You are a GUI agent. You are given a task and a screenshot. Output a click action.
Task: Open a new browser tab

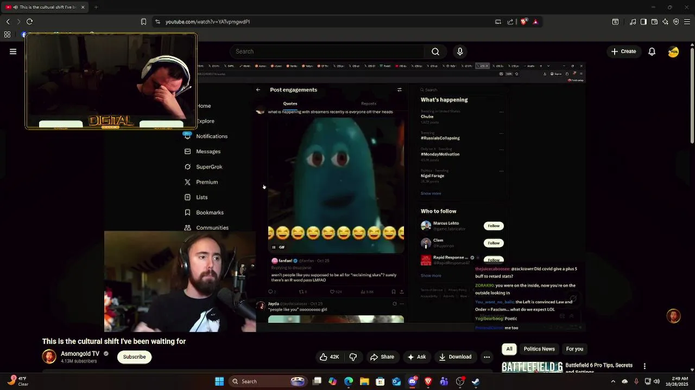click(96, 7)
